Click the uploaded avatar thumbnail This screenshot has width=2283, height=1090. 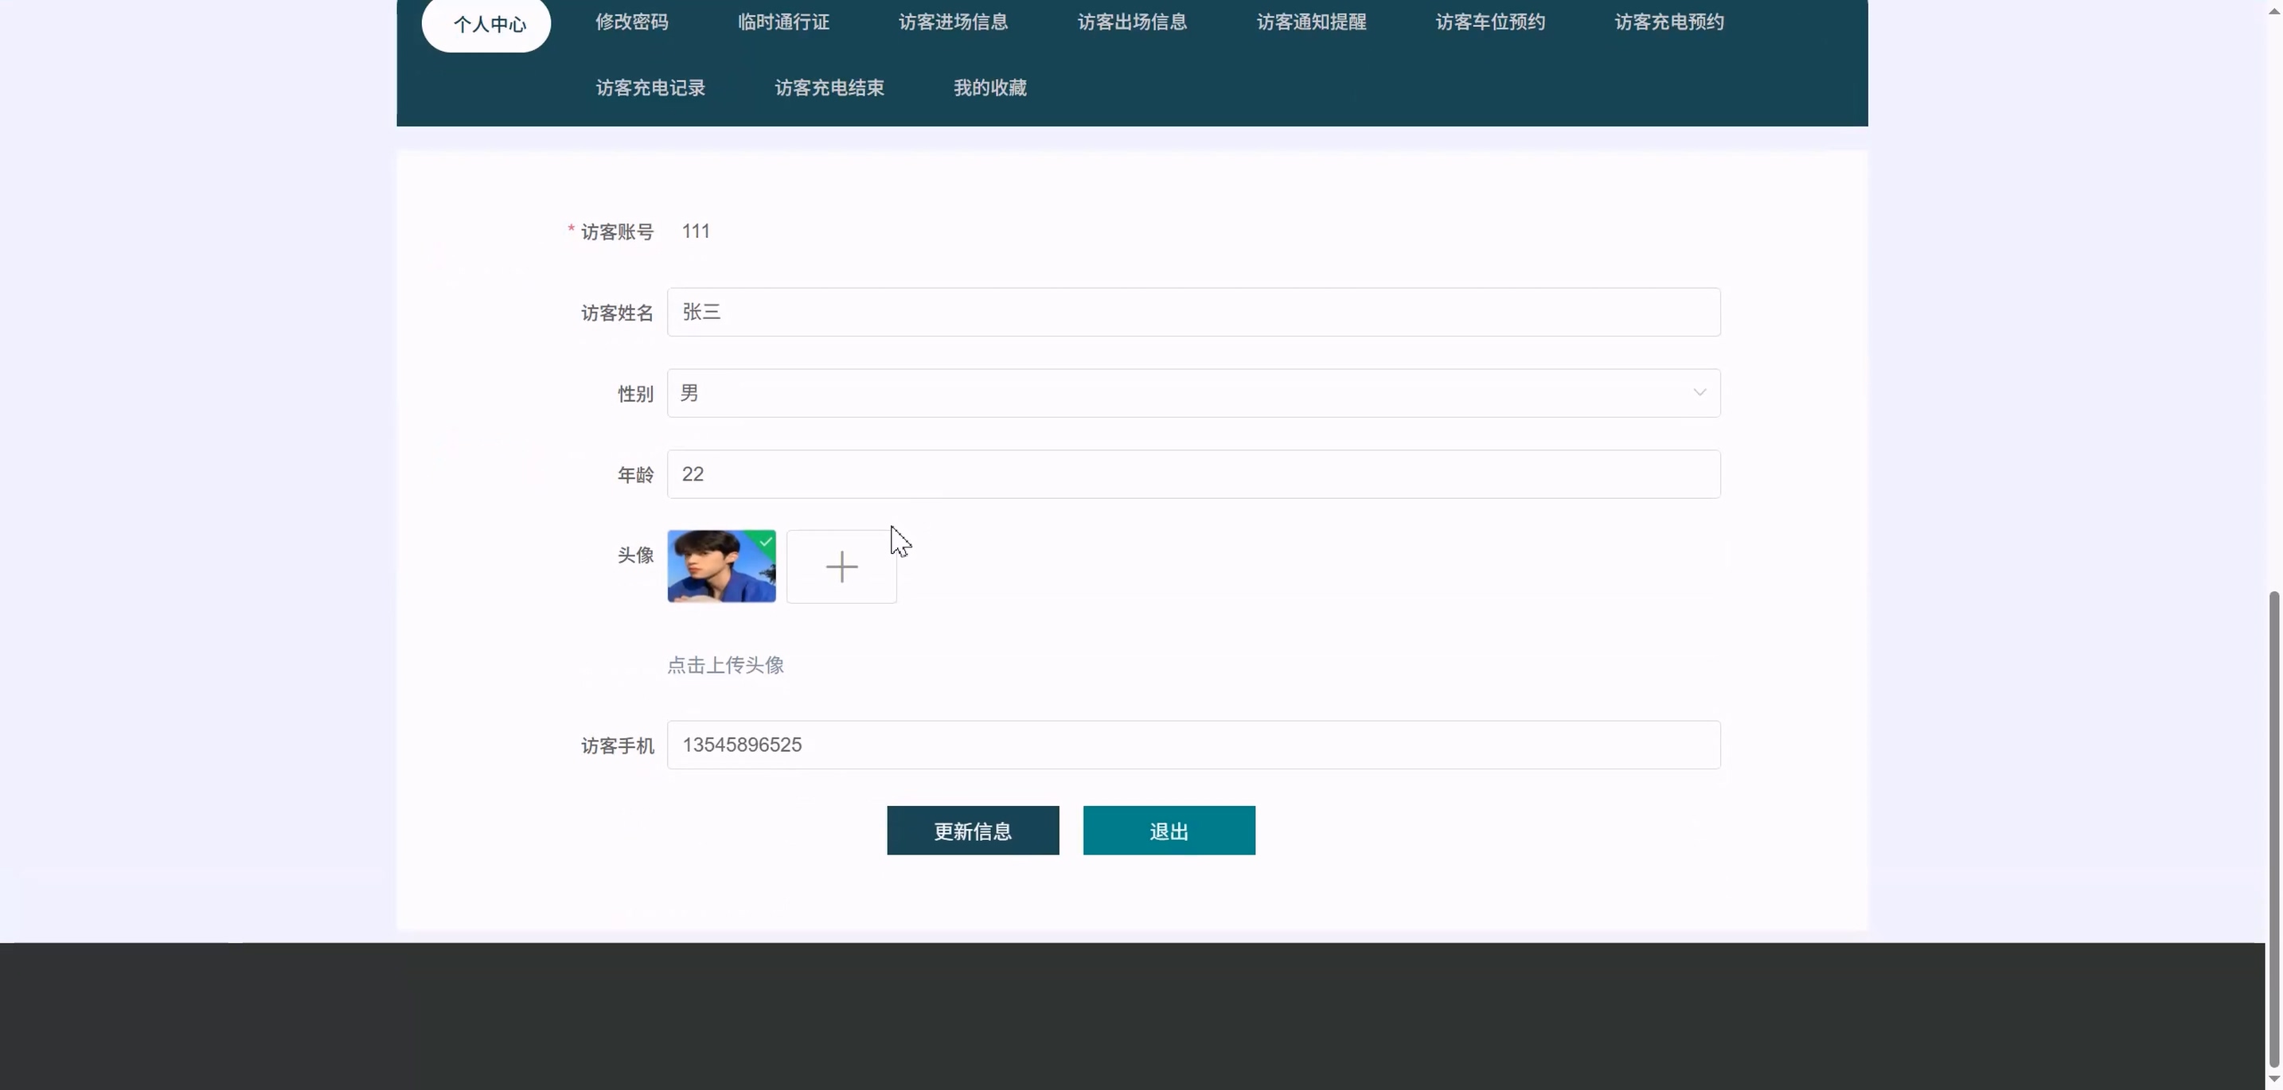720,566
